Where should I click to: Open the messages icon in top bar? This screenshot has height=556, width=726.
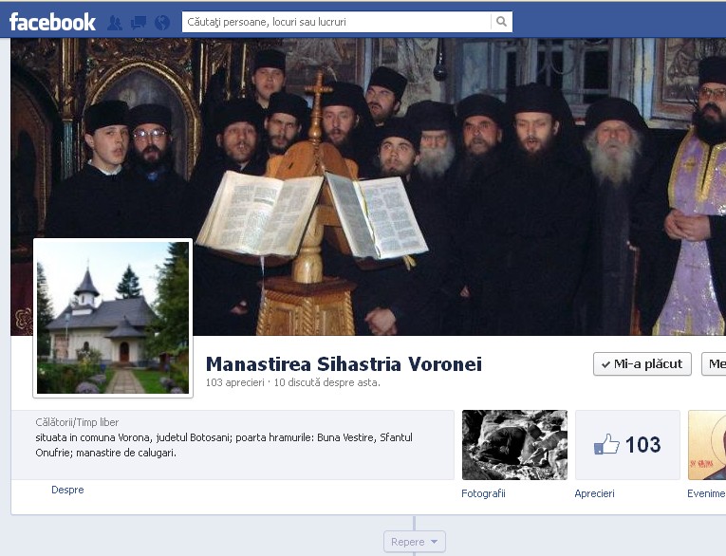tap(139, 22)
